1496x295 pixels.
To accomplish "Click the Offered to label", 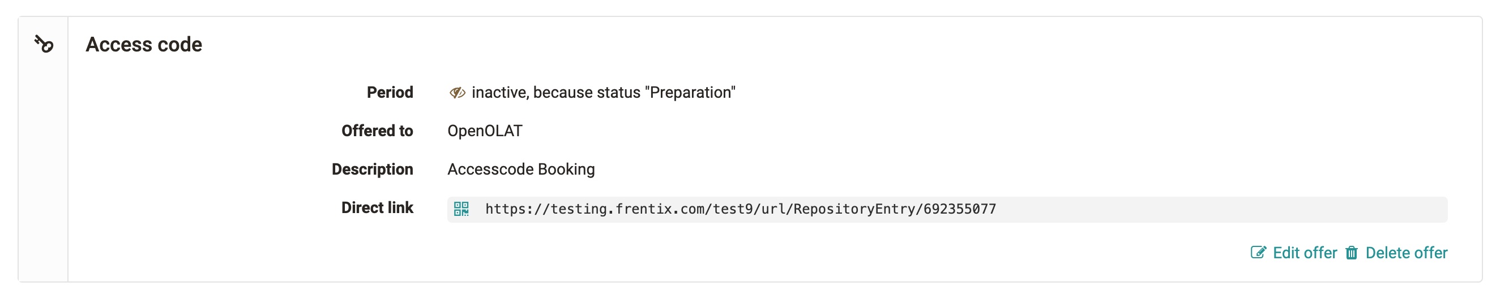I will click(377, 131).
